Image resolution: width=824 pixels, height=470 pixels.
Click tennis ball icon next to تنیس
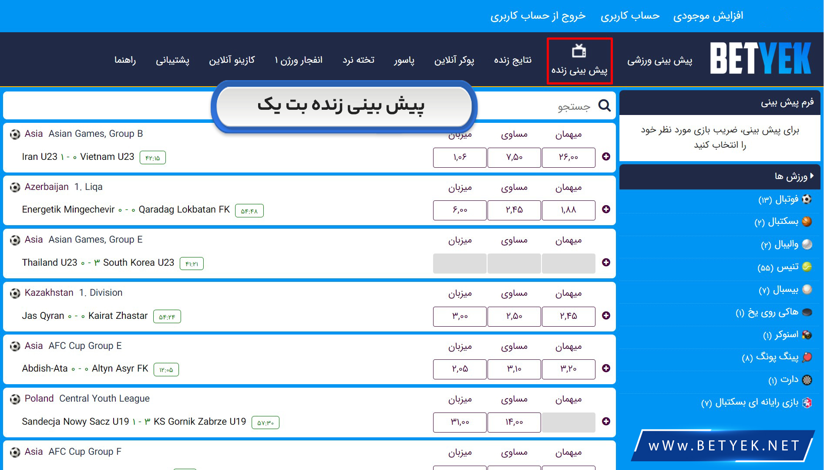pyautogui.click(x=807, y=267)
